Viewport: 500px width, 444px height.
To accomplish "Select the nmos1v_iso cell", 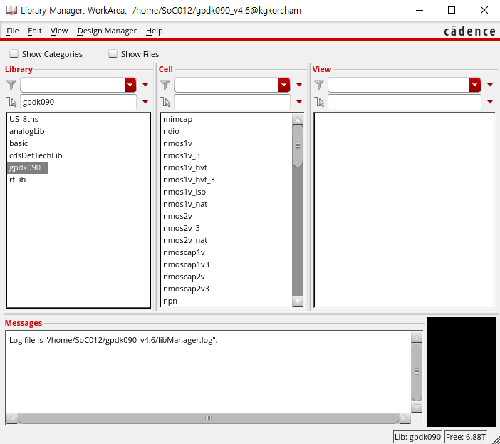I will 184,192.
